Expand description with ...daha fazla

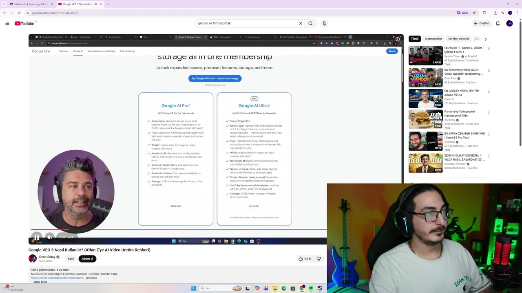[40, 282]
